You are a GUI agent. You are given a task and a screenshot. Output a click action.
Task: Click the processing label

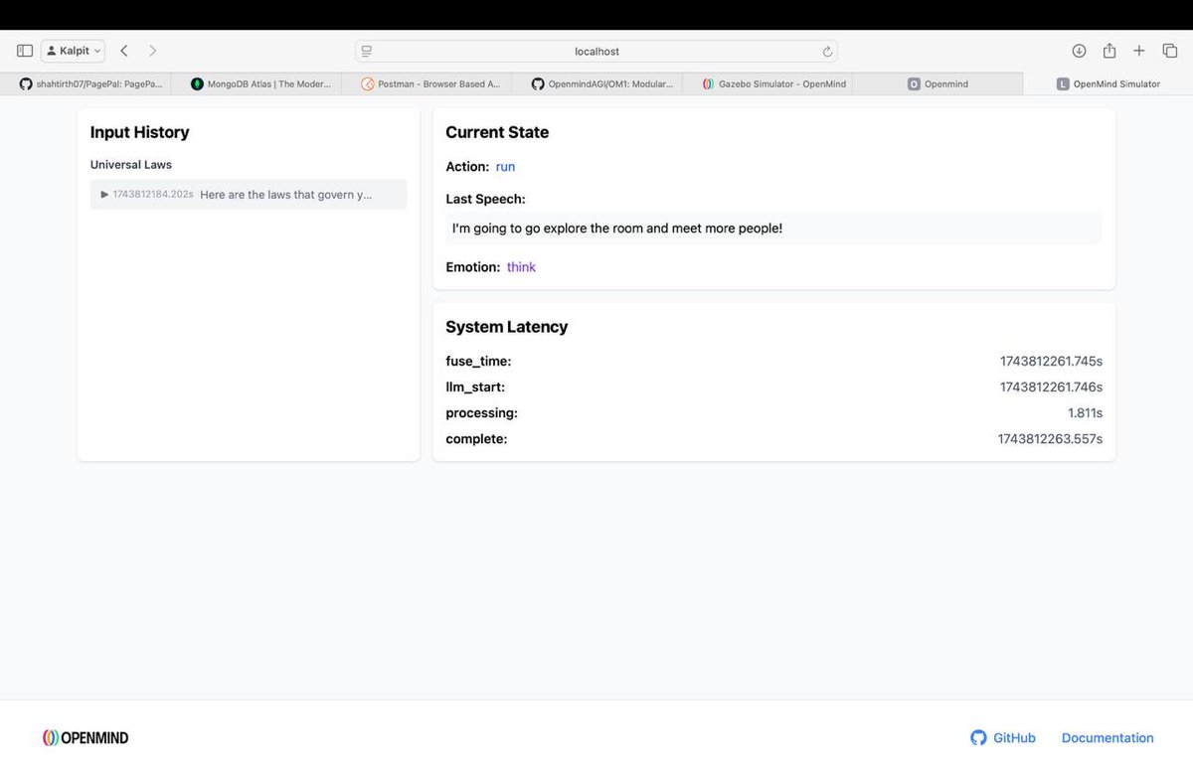(481, 413)
